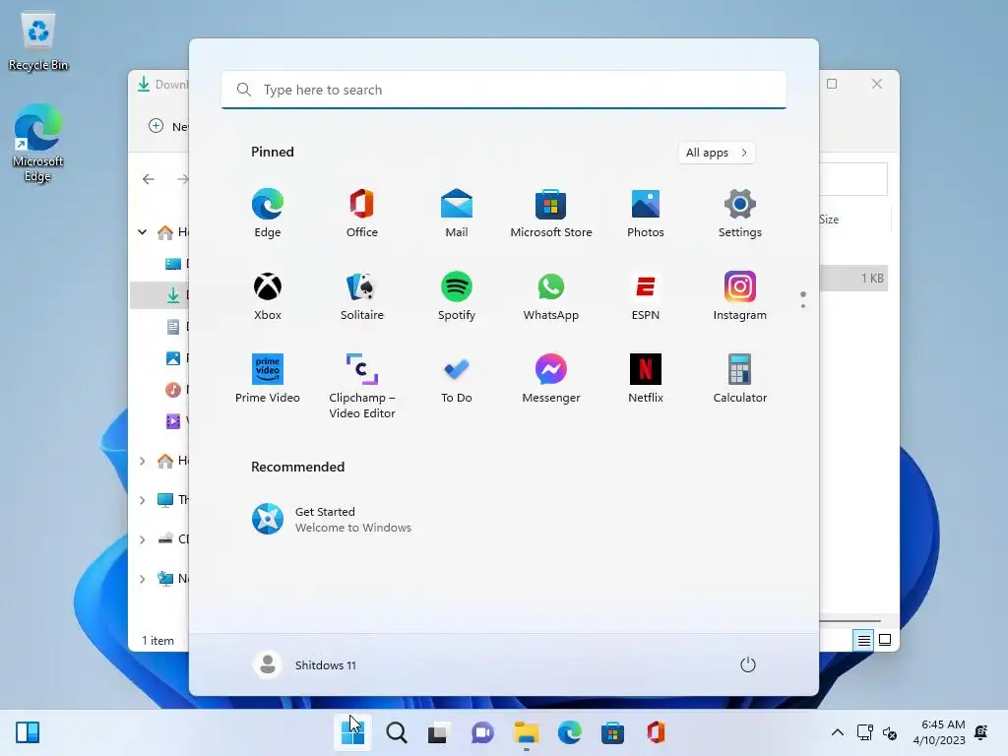Screen dimensions: 1008x756
Task: Show All apps list
Action: tap(717, 153)
